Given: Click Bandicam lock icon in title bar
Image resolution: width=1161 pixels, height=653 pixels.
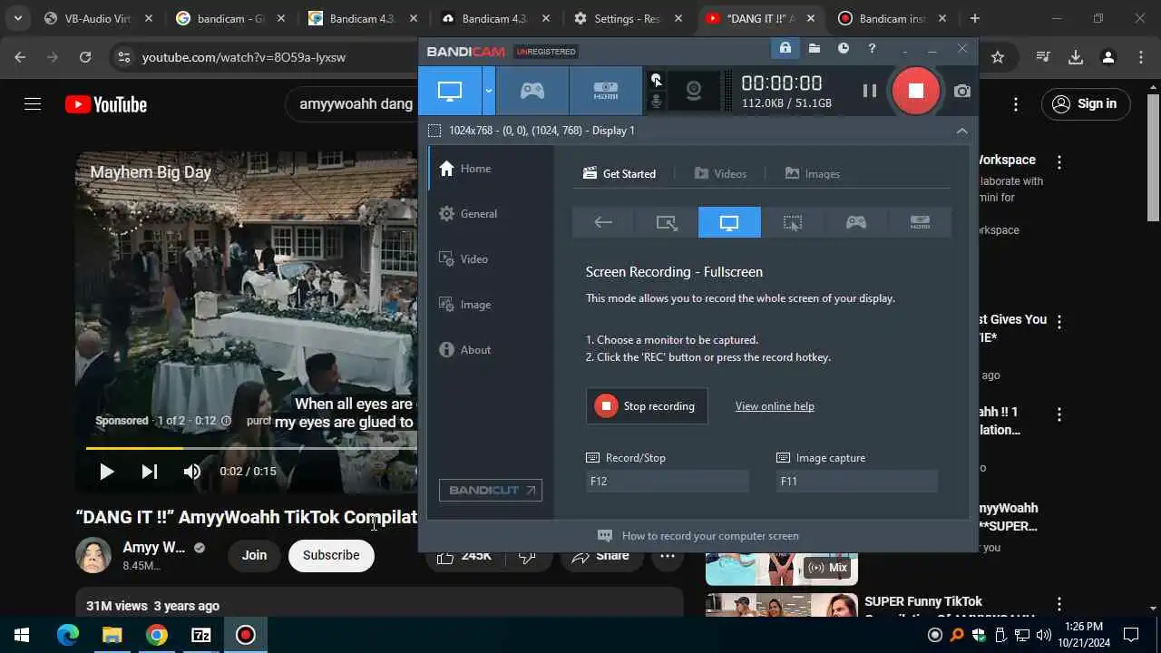Looking at the screenshot, I should coord(785,48).
